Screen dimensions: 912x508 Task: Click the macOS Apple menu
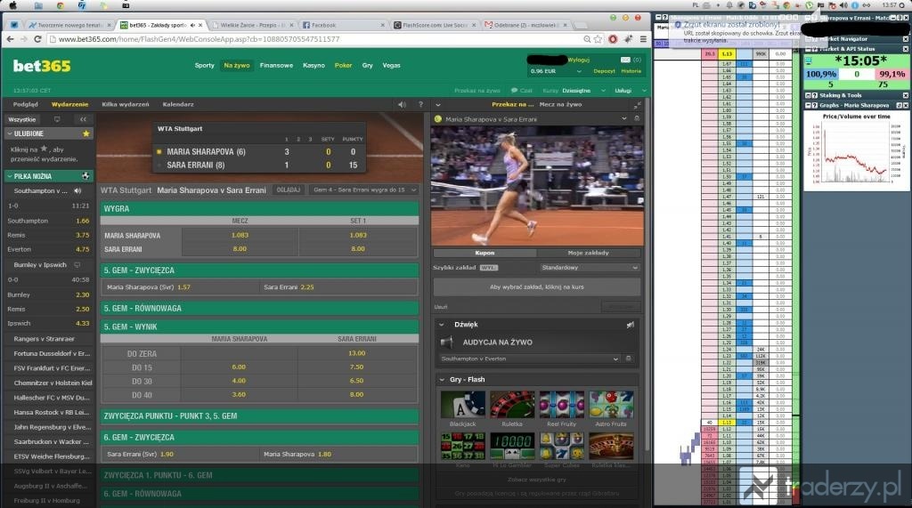(x=12, y=5)
